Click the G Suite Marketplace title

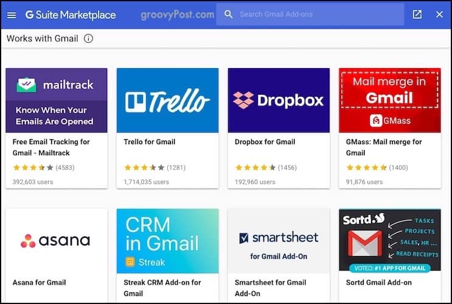(x=71, y=15)
